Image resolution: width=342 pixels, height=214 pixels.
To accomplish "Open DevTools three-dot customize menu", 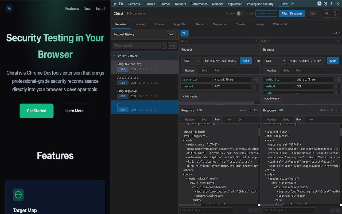I will click(x=332, y=4).
